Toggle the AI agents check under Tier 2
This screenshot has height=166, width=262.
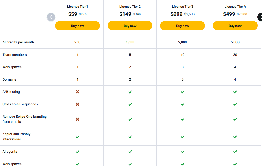pos(130,152)
